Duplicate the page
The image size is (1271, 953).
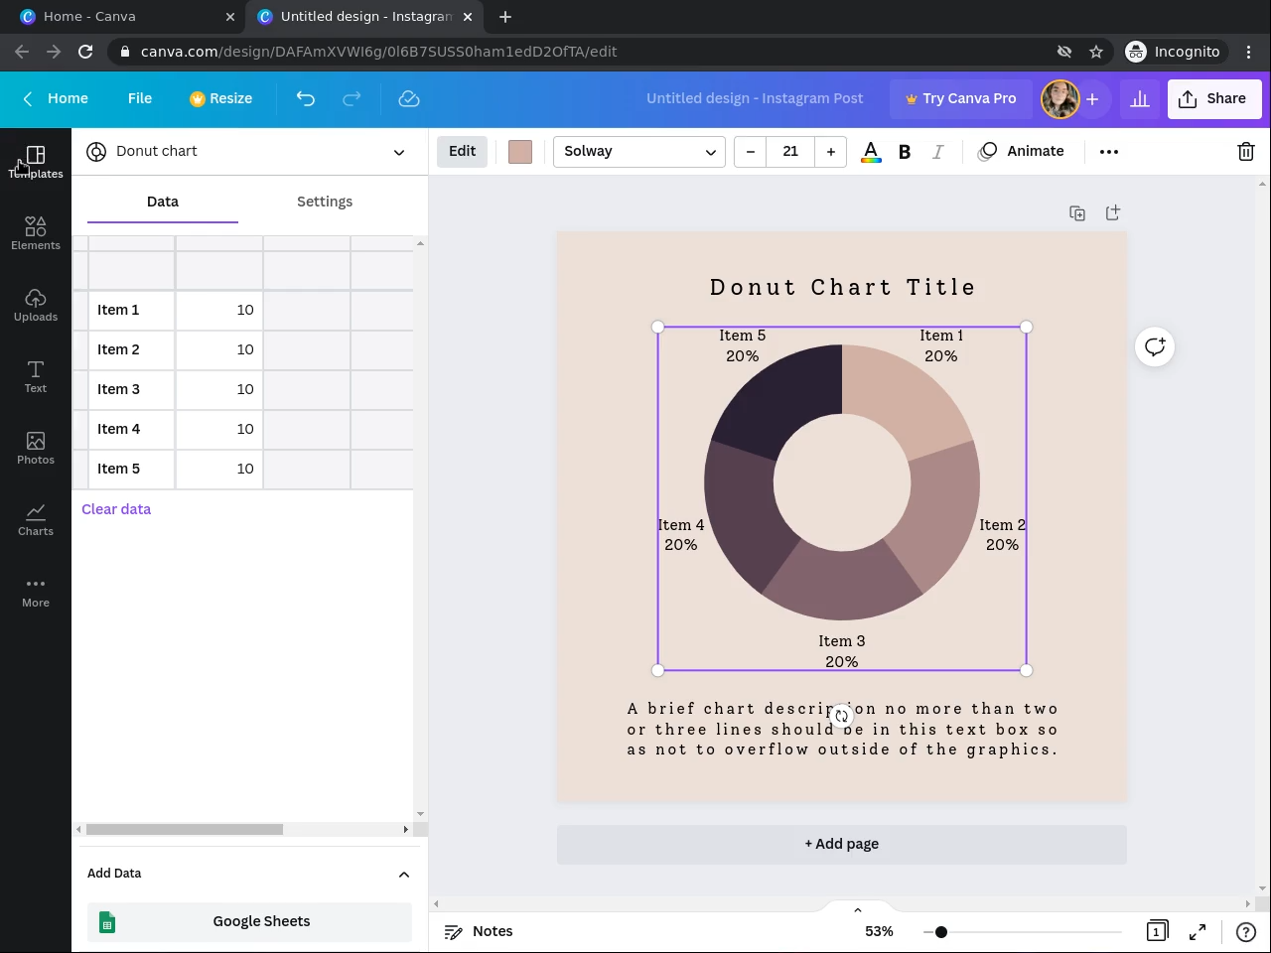1077,213
